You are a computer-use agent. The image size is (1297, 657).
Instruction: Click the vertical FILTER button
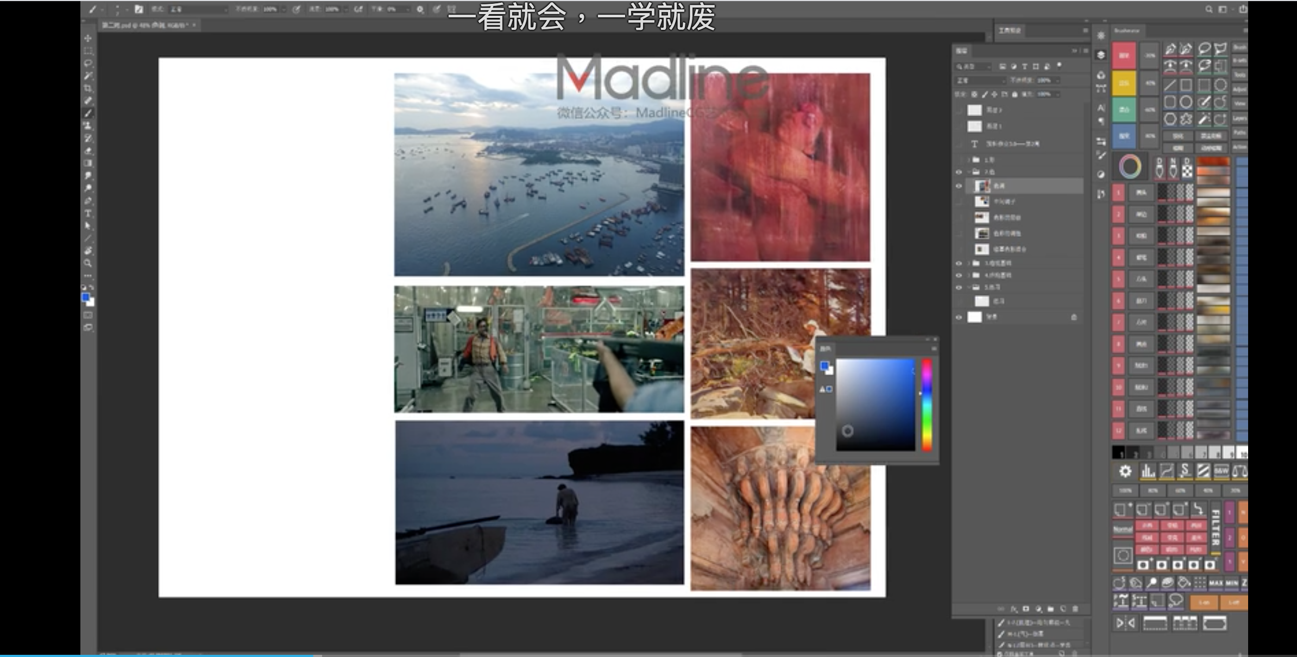click(1216, 527)
